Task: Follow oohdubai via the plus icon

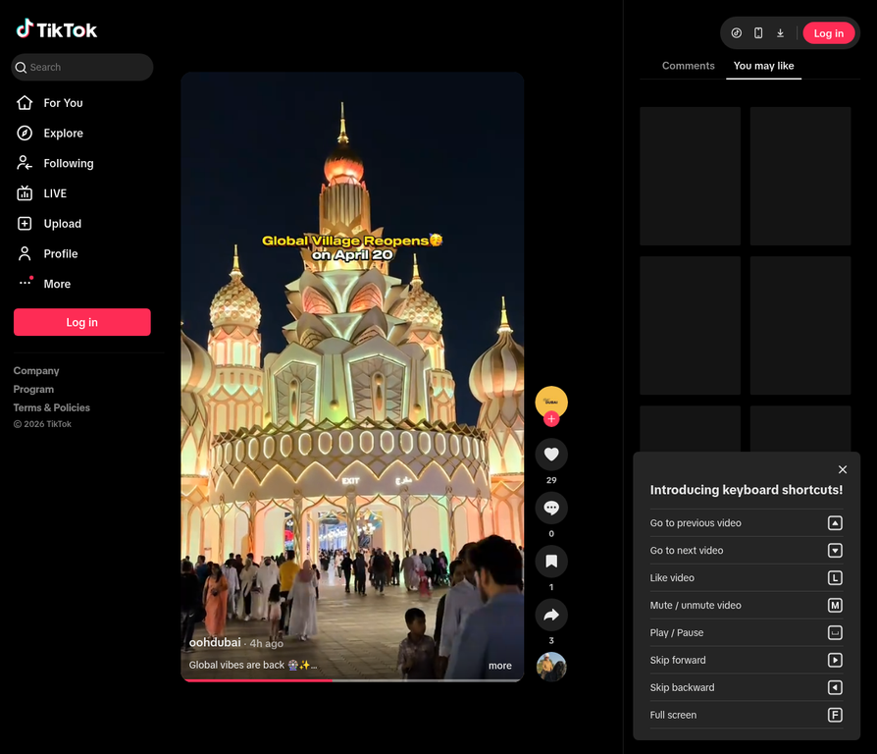Action: click(x=550, y=418)
